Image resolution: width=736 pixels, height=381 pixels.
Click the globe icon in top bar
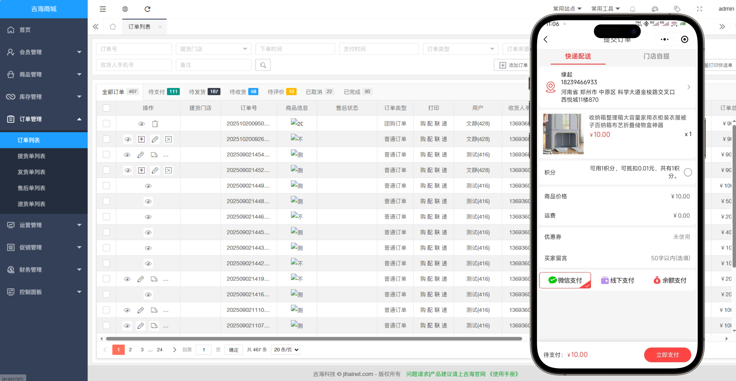point(125,9)
